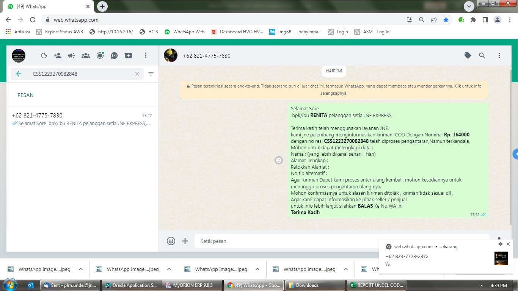The image size is (518, 291).
Task: Close the web.whatsapp.com notification popup
Action: pyautogui.click(x=508, y=244)
